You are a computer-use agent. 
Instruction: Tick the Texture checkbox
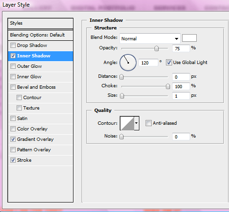pyautogui.click(x=19, y=108)
